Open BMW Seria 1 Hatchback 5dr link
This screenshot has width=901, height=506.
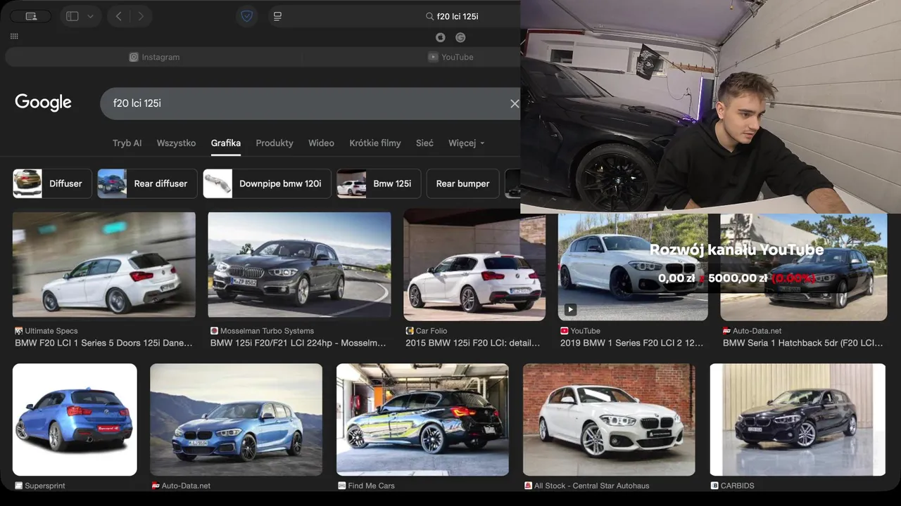(x=803, y=343)
